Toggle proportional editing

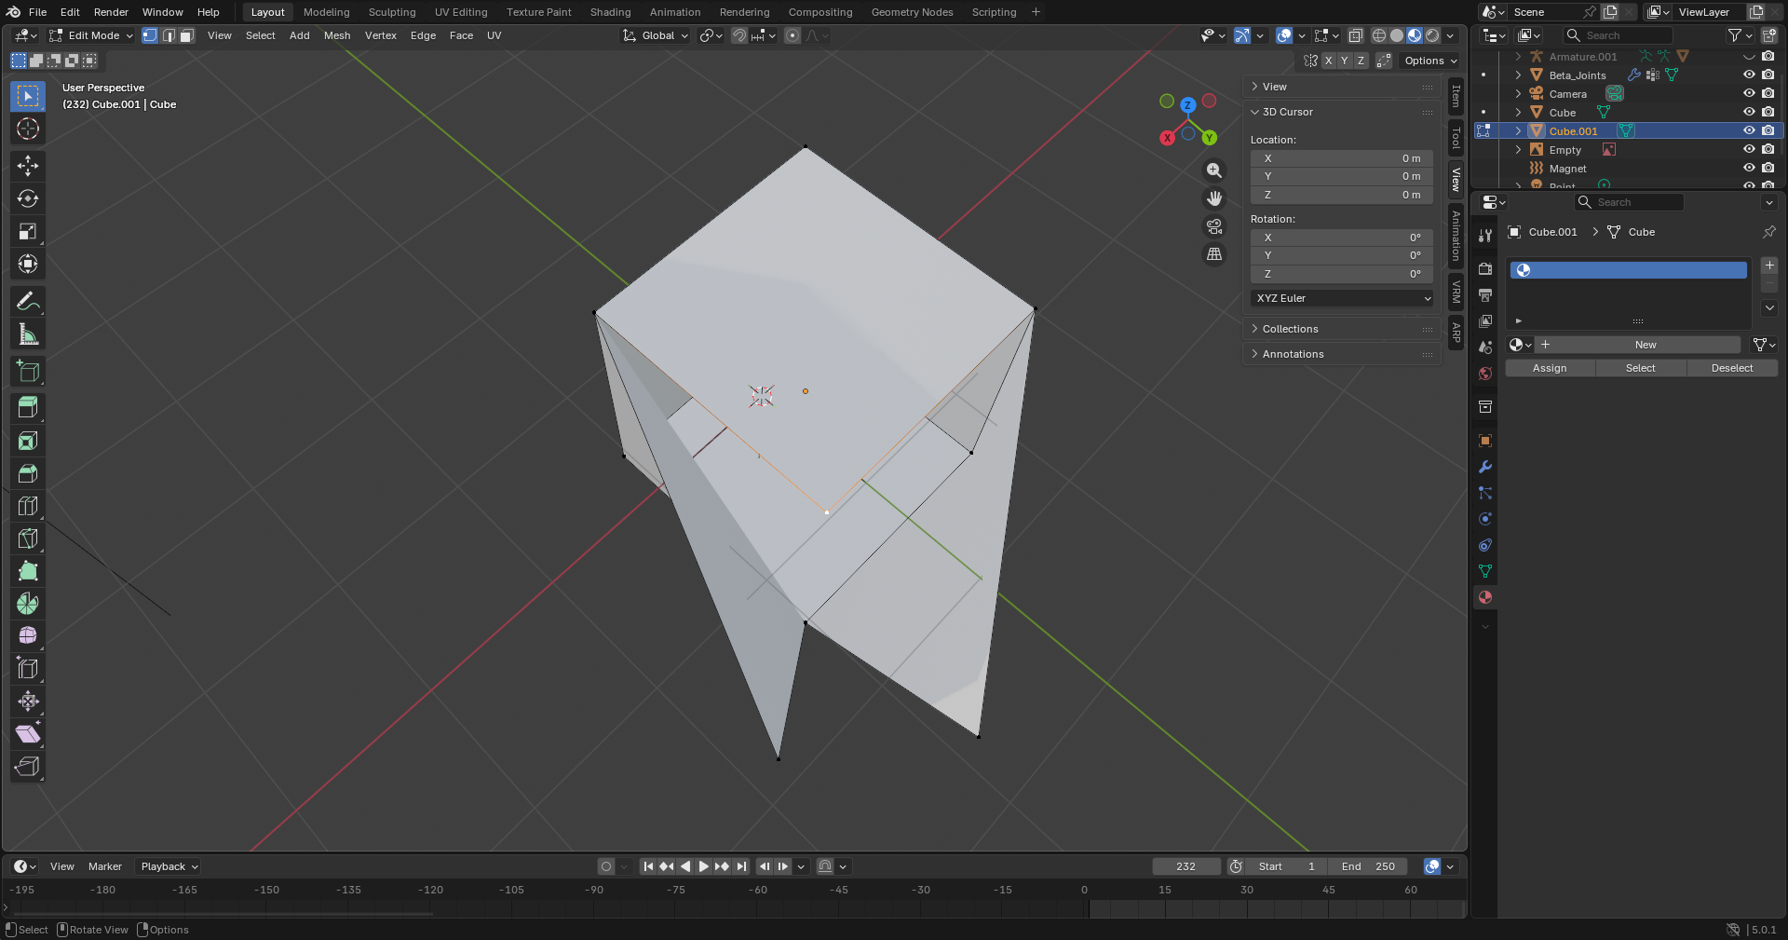click(x=792, y=35)
